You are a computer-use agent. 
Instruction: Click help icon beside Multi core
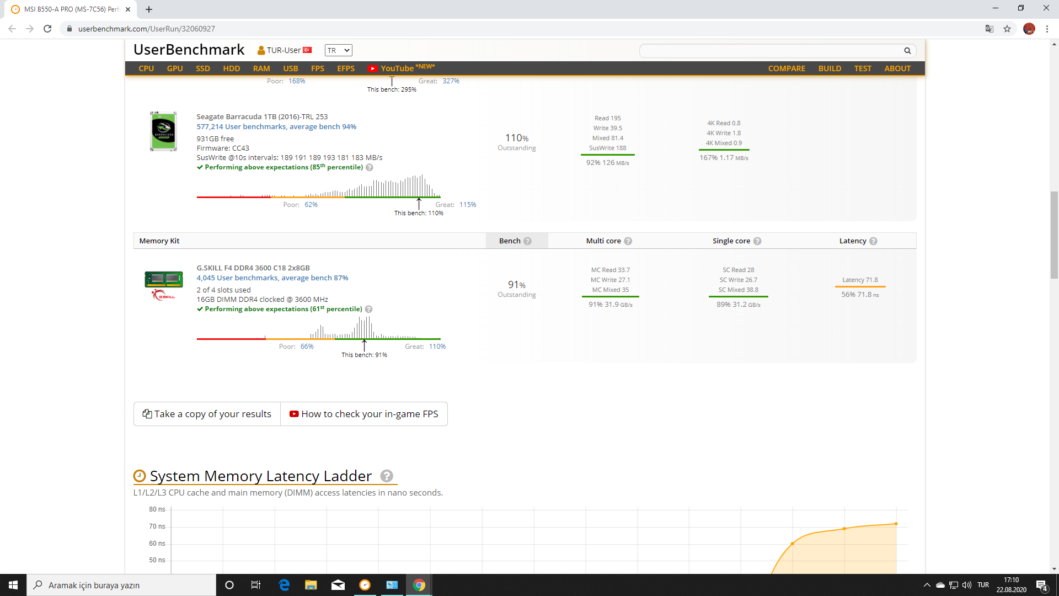click(628, 241)
